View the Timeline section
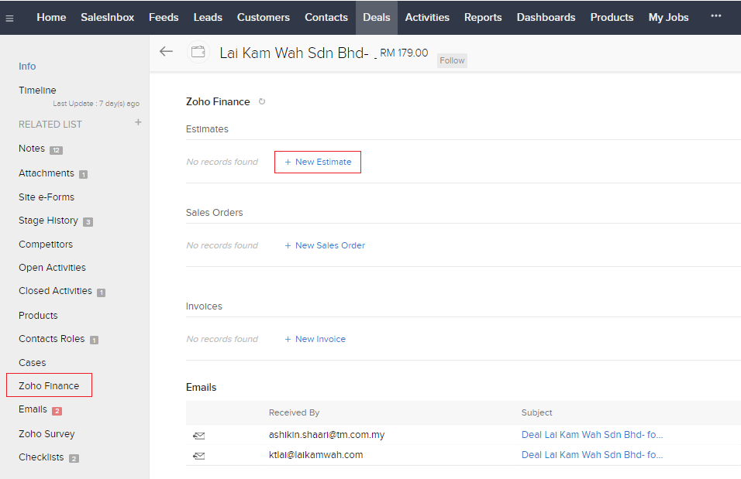 37,90
